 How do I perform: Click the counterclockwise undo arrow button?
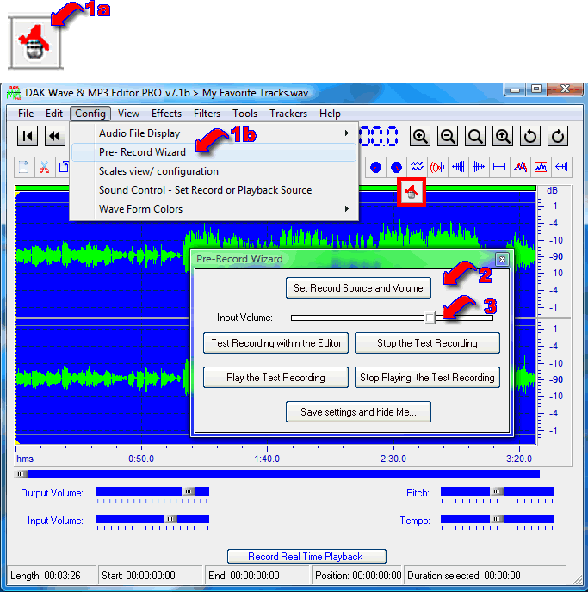tap(530, 136)
